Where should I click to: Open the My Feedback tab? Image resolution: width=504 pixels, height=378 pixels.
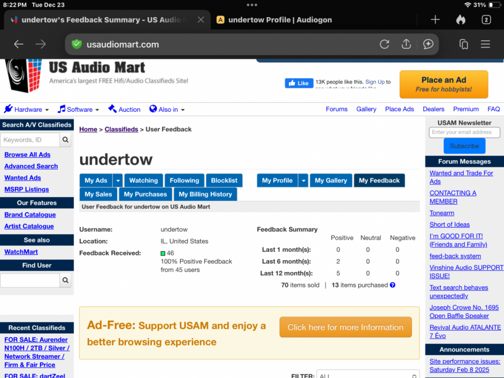click(379, 181)
